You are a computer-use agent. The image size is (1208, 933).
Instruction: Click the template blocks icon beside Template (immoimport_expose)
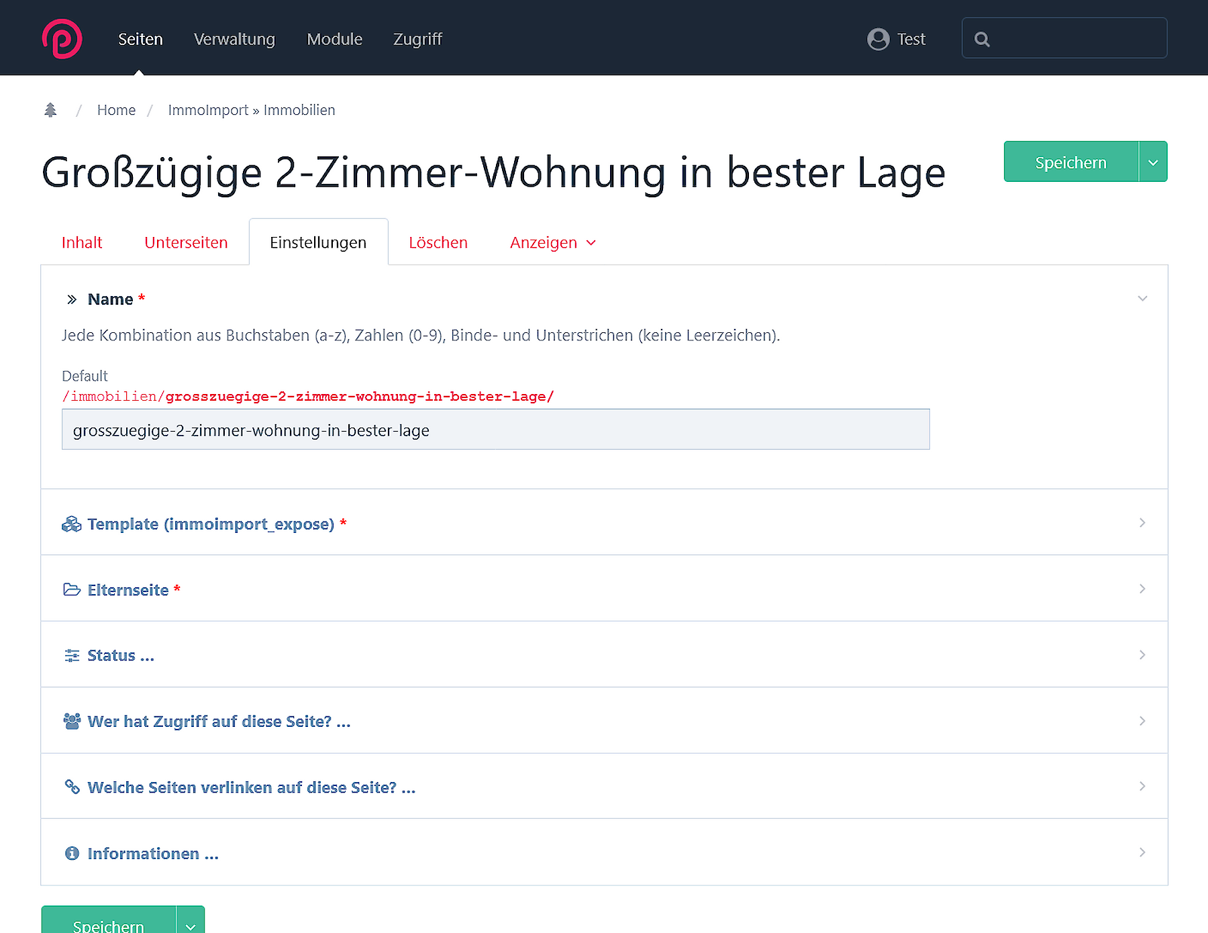(x=71, y=524)
